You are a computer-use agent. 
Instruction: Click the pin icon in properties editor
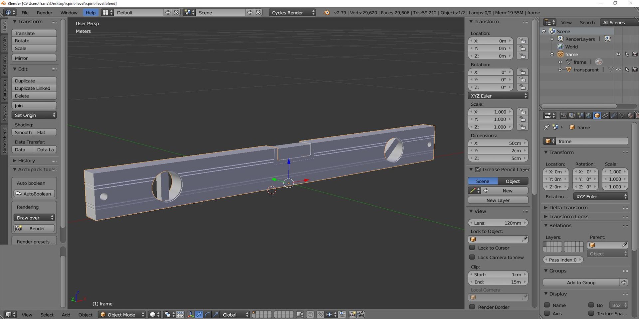[546, 127]
